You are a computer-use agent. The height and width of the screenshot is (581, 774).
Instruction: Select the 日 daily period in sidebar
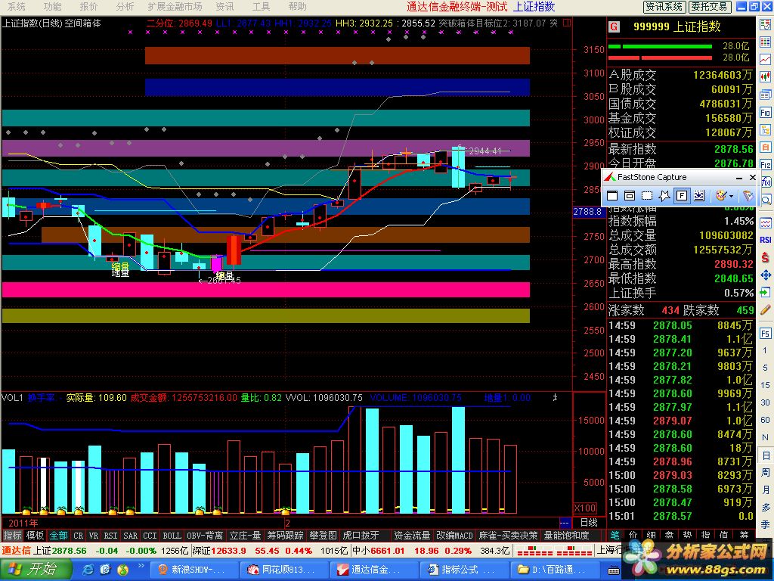[766, 455]
